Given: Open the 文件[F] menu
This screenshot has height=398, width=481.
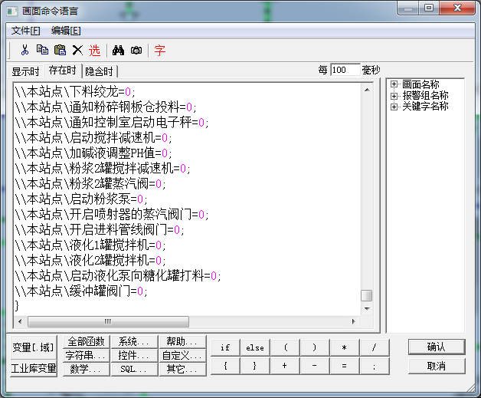Looking at the screenshot, I should pos(26,31).
